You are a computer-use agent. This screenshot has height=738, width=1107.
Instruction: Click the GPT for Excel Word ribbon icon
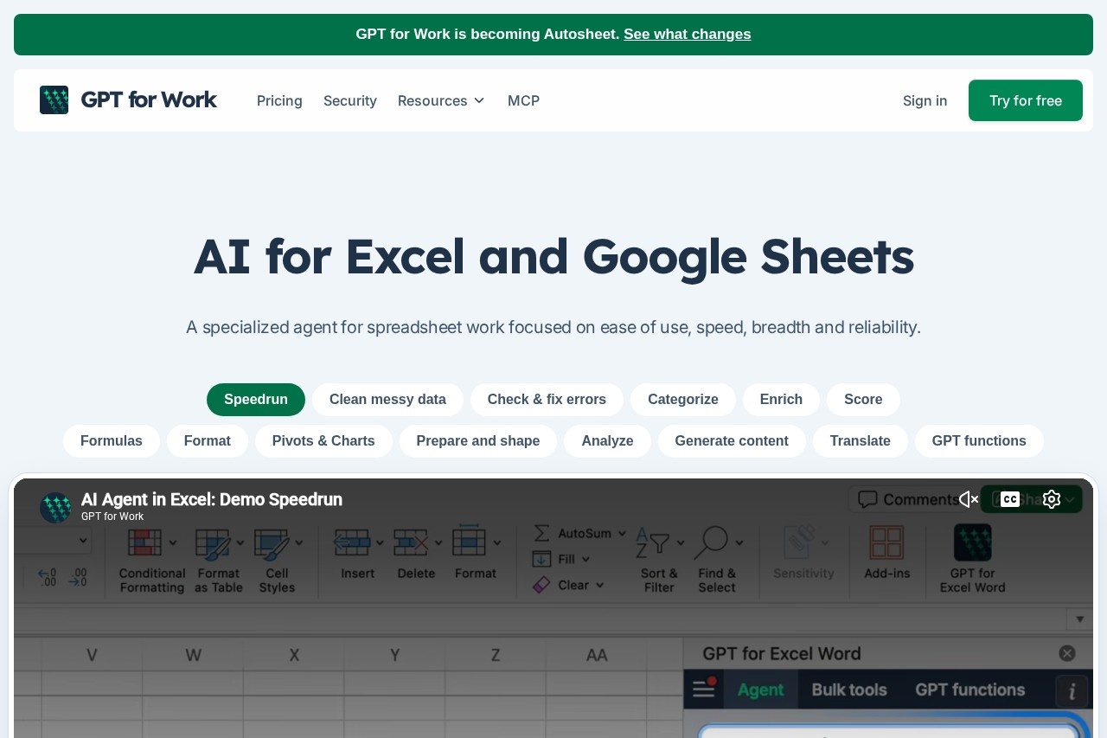tap(973, 542)
